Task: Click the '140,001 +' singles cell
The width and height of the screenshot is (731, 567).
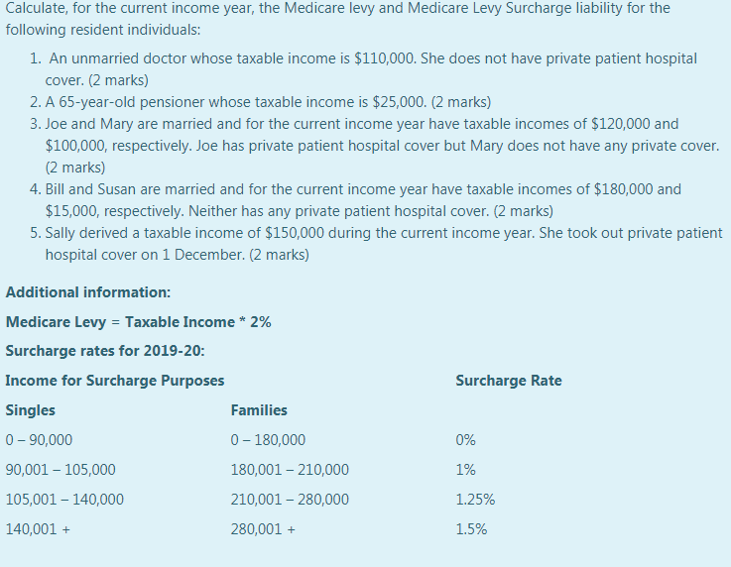Action: click(38, 529)
